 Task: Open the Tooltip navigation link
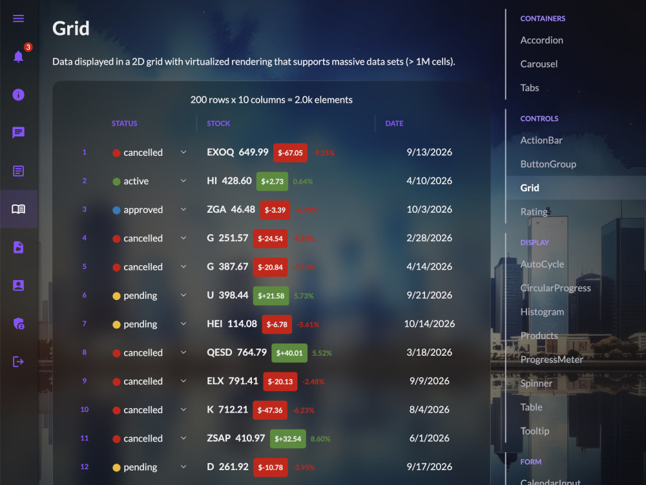pyautogui.click(x=534, y=431)
